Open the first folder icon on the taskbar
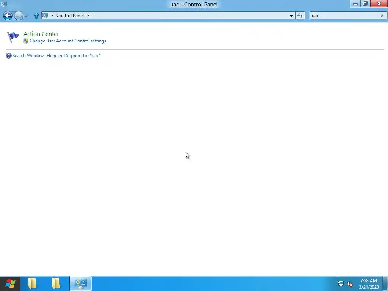Screen dimensions: 388x291 click(x=33, y=283)
